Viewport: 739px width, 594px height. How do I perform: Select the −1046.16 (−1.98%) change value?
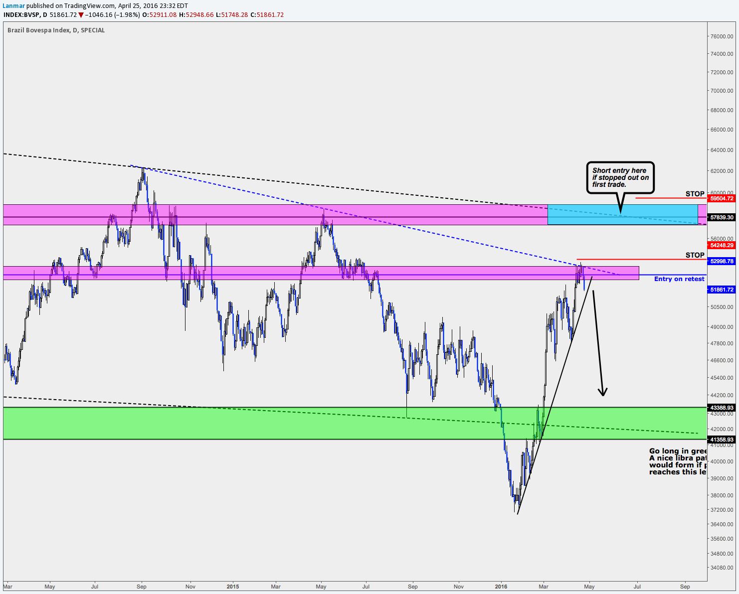[113, 15]
